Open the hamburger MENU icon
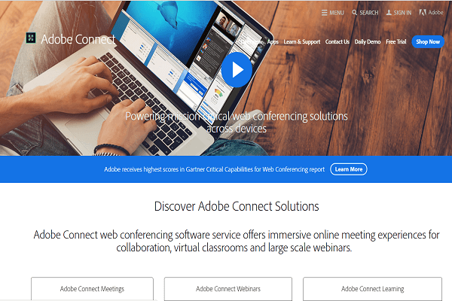 click(324, 13)
